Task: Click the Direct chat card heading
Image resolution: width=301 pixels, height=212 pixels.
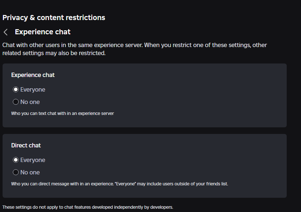Action: [26, 145]
